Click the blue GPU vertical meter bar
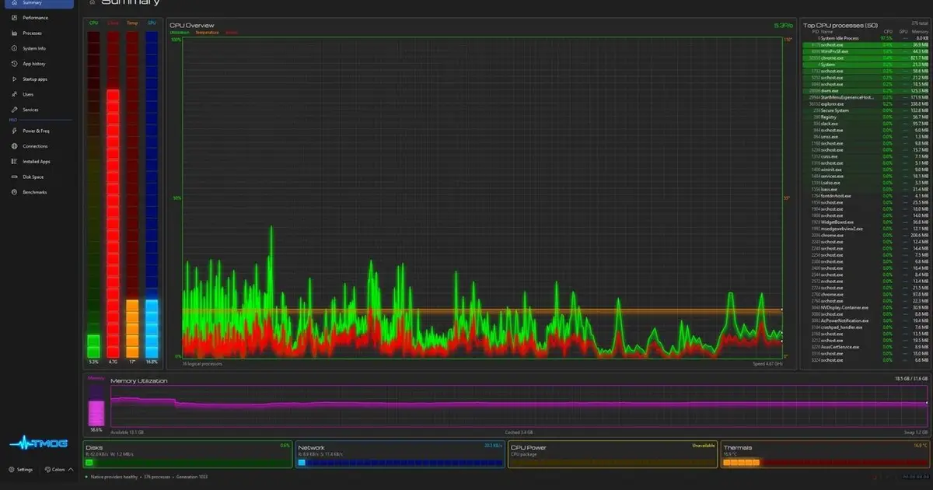Screen dimensions: 933x490 click(152, 194)
